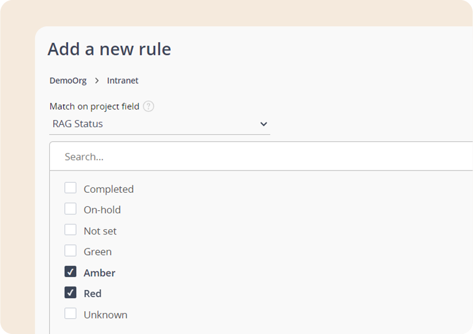This screenshot has width=473, height=334.
Task: Click the Amber option label
Action: coord(100,273)
